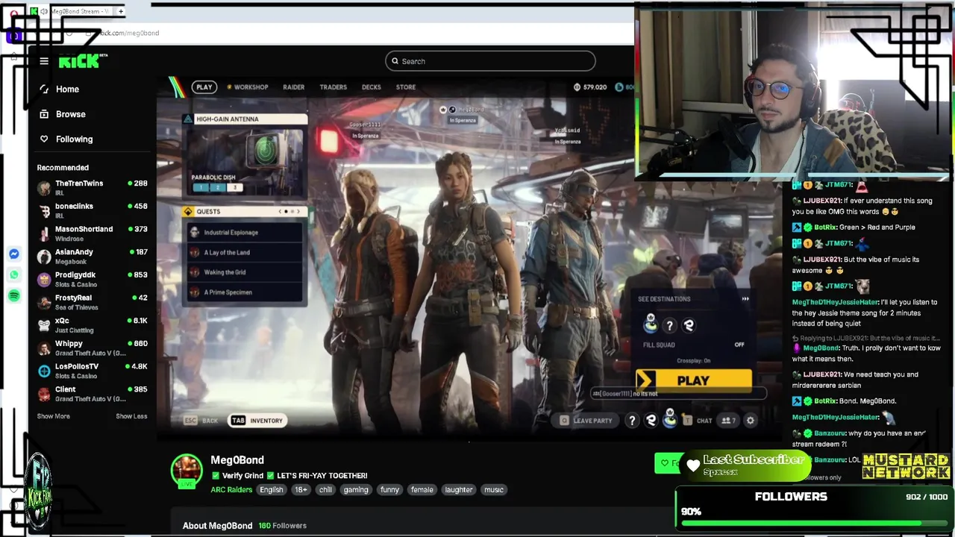The image size is (955, 537).
Task: Click the English tag
Action: [272, 490]
